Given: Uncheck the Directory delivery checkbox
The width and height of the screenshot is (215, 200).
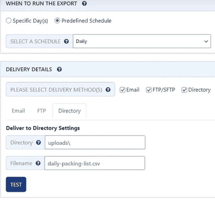Looking at the screenshot, I should [184, 90].
